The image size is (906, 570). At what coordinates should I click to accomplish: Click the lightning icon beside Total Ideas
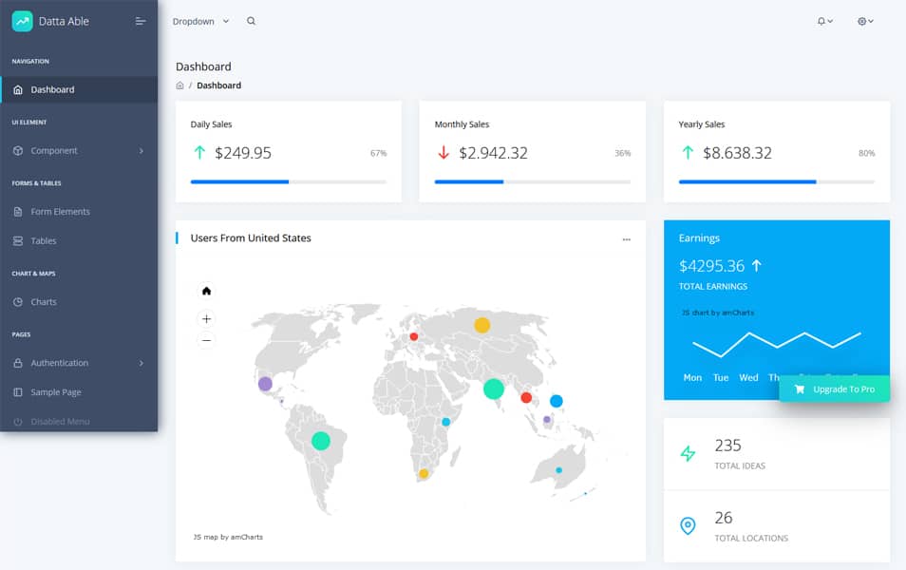coord(688,454)
